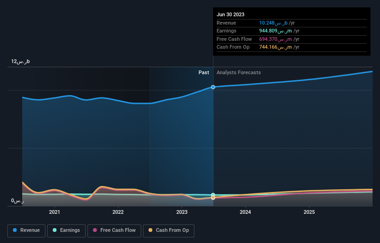Click the Revenue value 10.248 in tooltip

click(x=274, y=23)
